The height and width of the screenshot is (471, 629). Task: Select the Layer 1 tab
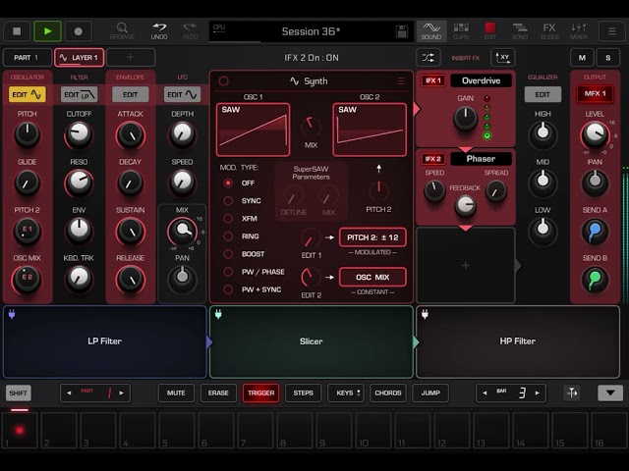79,58
